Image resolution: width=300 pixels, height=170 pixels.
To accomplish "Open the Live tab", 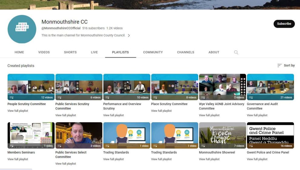I will pyautogui.click(x=94, y=52).
